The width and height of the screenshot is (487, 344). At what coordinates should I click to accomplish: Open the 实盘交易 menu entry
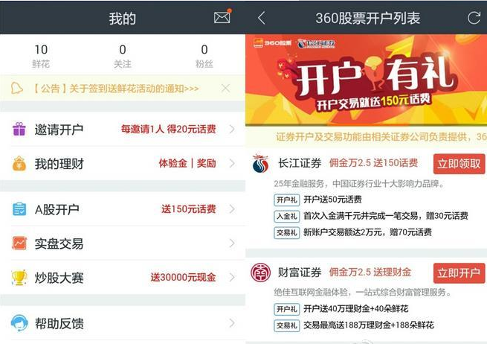click(x=123, y=243)
